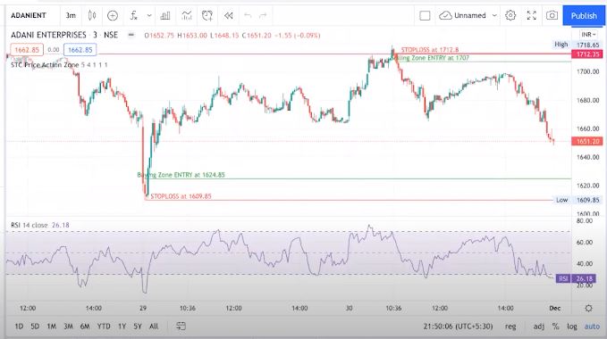Open indicator templates icon
Image resolution: width=607 pixels, height=339 pixels.
(x=187, y=15)
